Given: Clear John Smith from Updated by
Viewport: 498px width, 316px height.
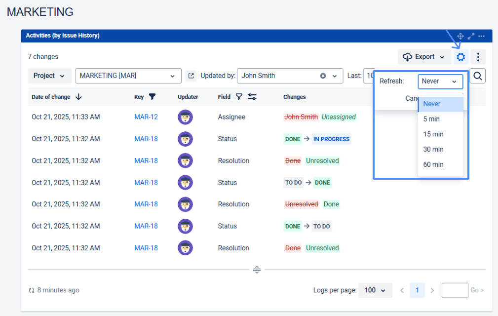Looking at the screenshot, I should 323,76.
